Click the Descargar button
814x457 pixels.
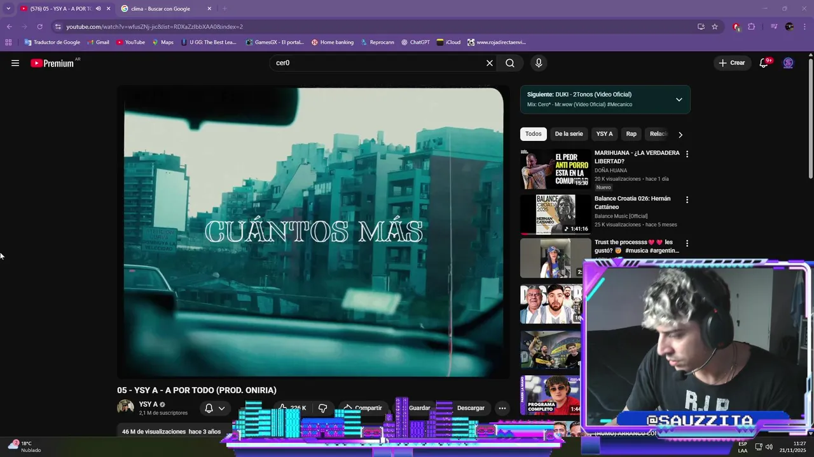pyautogui.click(x=471, y=408)
